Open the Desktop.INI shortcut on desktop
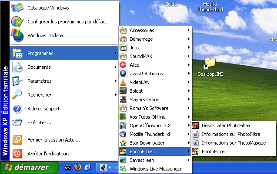This screenshot has height=174, width=277. pyautogui.click(x=210, y=64)
